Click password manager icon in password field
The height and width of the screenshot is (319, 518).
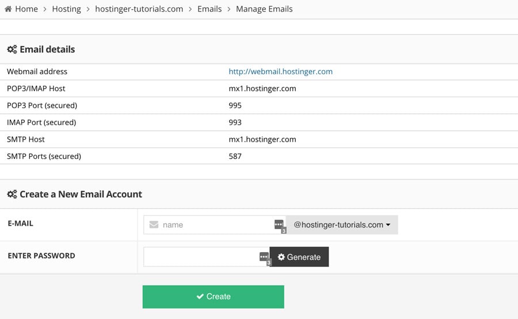[x=264, y=257]
